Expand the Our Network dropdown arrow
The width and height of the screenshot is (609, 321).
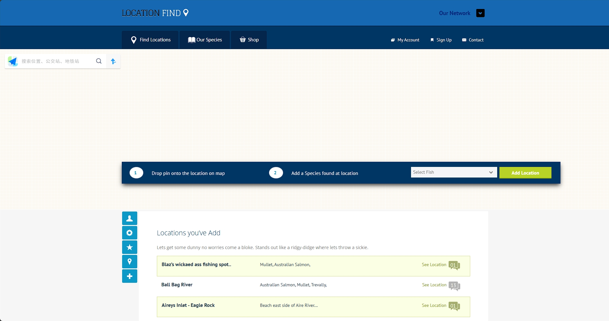480,13
